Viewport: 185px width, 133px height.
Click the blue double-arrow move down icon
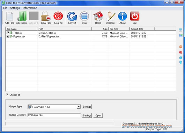coord(180,62)
